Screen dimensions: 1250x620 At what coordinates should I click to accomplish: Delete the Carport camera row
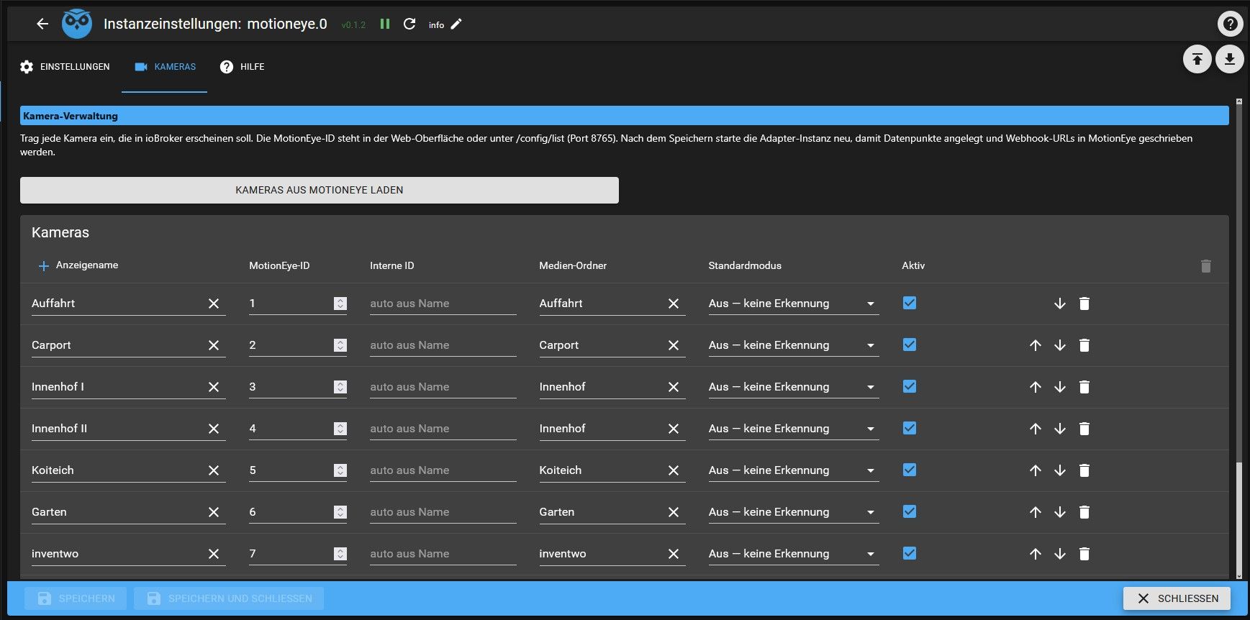[1084, 345]
